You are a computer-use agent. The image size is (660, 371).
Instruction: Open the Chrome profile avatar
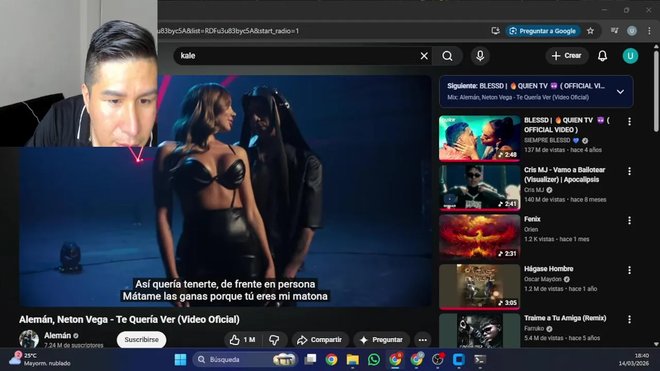click(632, 31)
